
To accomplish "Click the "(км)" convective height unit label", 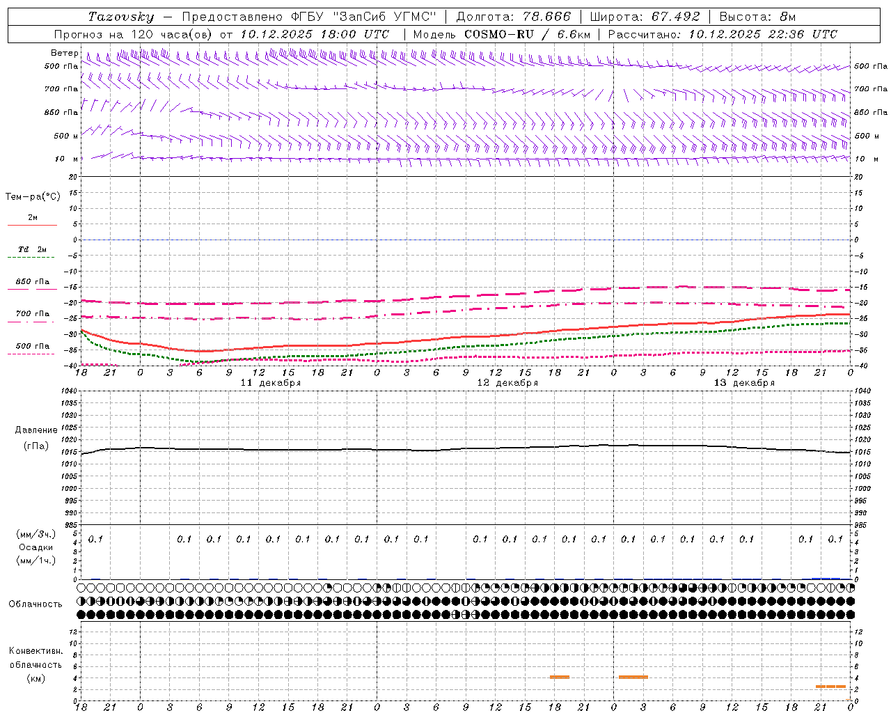I will (36, 678).
